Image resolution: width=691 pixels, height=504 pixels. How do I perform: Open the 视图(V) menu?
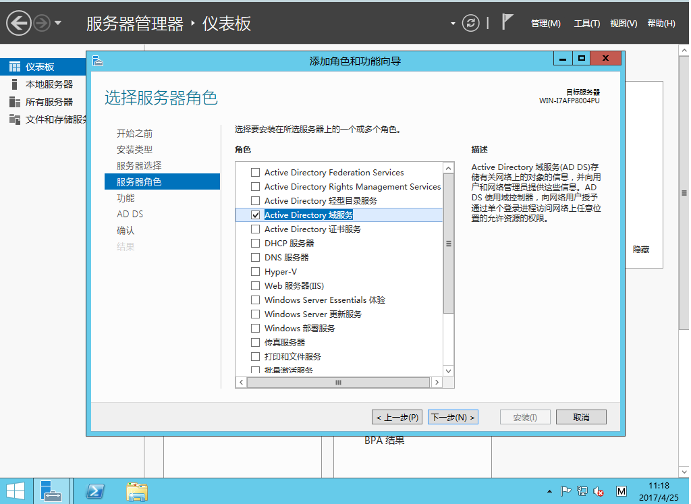[624, 24]
